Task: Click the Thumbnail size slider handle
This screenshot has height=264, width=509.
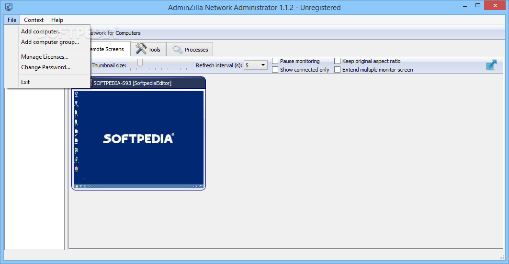Action: (x=140, y=63)
